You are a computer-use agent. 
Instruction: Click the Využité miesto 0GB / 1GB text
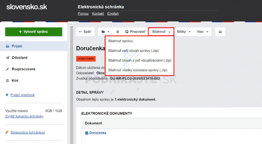tap(34, 111)
